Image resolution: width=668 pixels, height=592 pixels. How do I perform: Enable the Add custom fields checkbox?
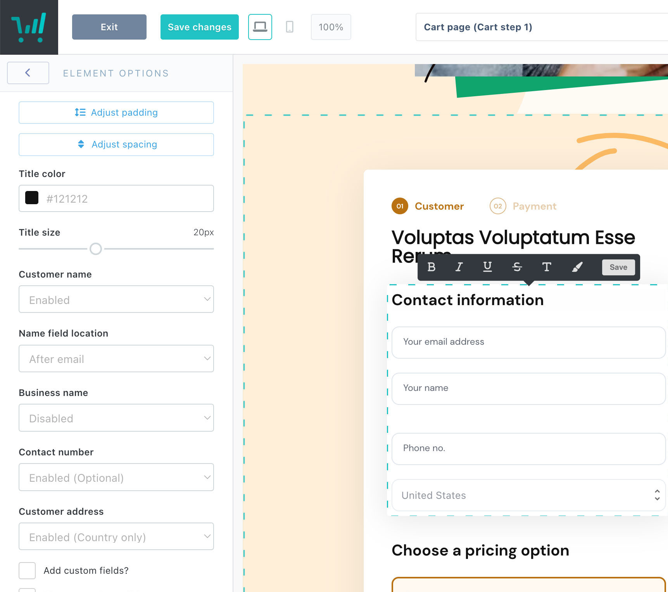pos(27,571)
